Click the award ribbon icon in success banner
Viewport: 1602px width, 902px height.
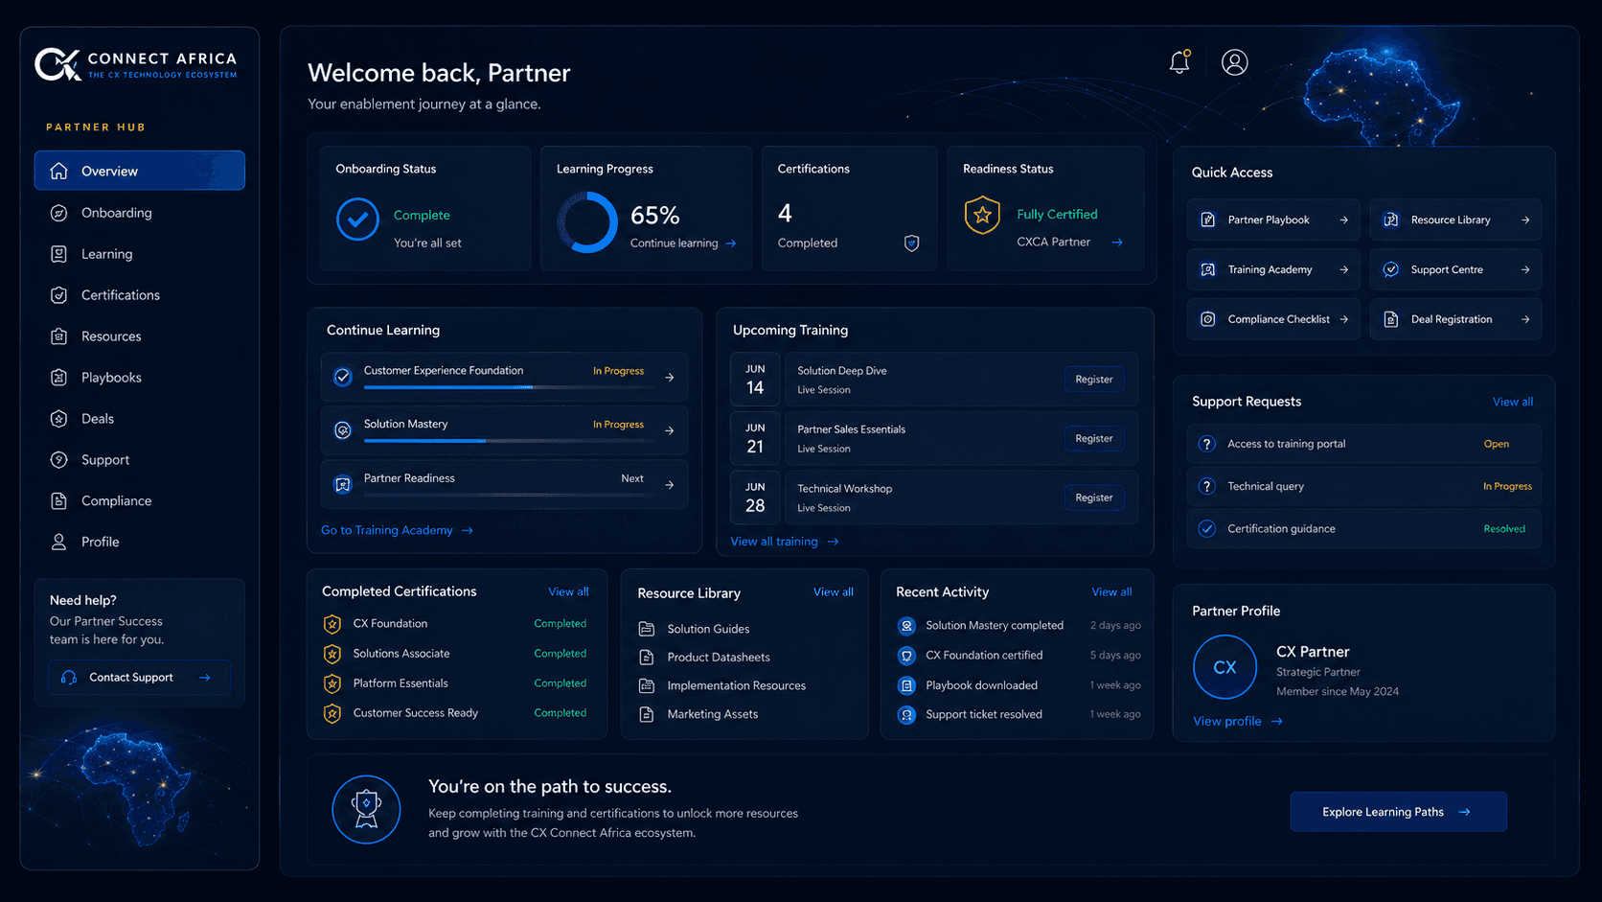pos(366,809)
